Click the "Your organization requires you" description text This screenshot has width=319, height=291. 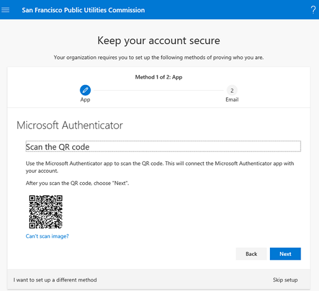coord(159,58)
